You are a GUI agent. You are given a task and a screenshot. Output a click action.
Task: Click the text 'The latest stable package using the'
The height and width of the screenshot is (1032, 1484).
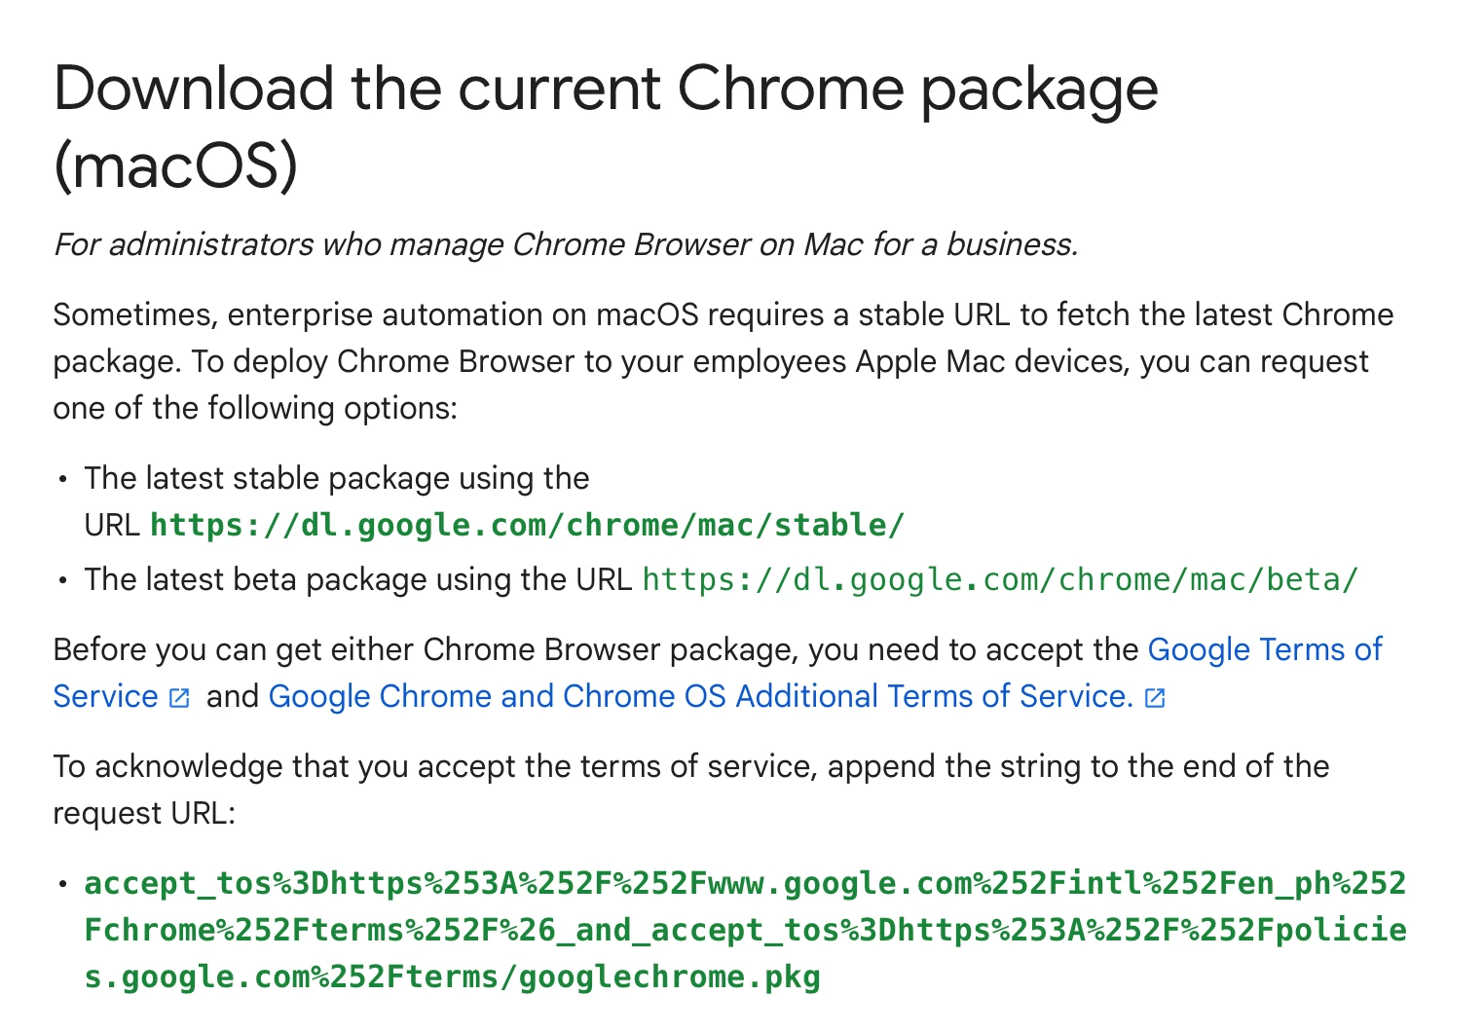click(337, 478)
